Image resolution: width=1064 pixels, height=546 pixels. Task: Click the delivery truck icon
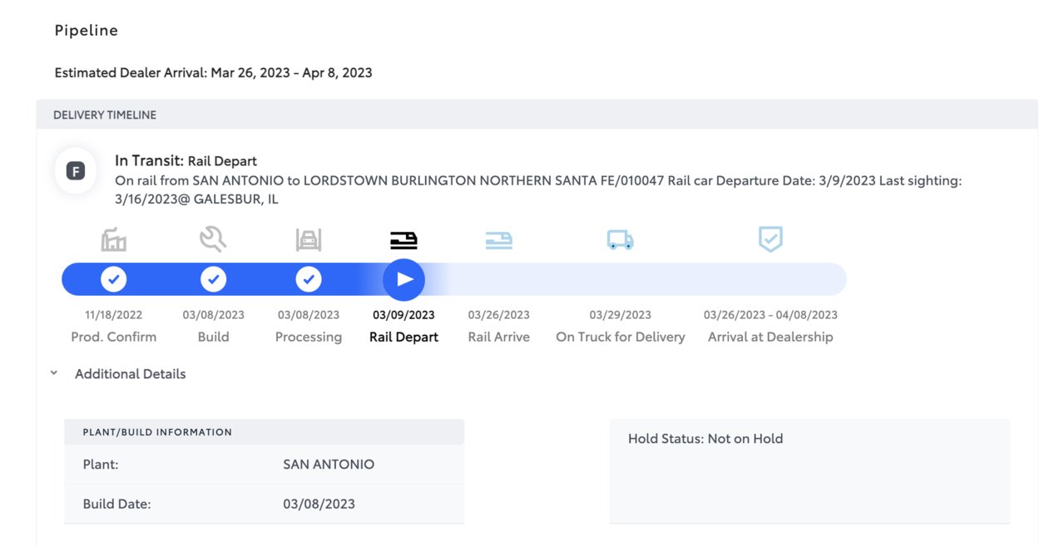(621, 240)
